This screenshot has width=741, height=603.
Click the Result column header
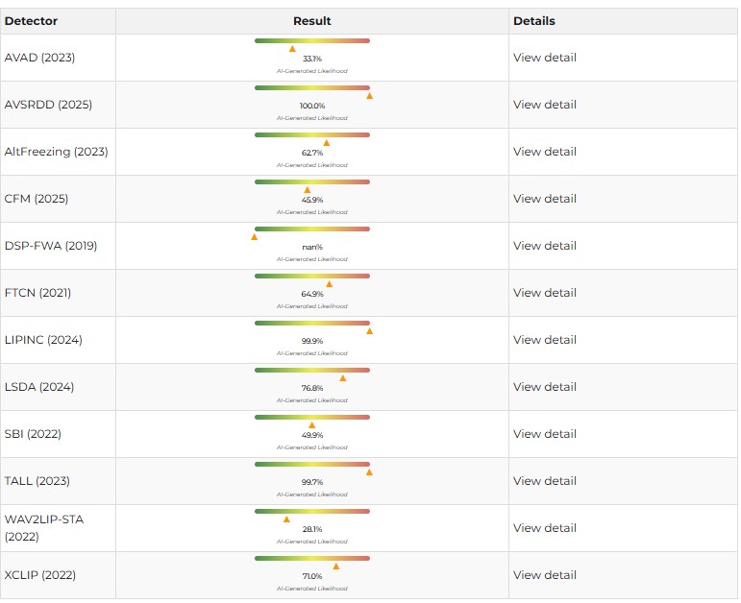(x=312, y=21)
